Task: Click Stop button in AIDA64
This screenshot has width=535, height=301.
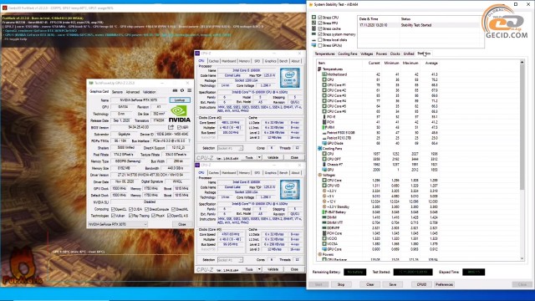Action: tap(341, 284)
